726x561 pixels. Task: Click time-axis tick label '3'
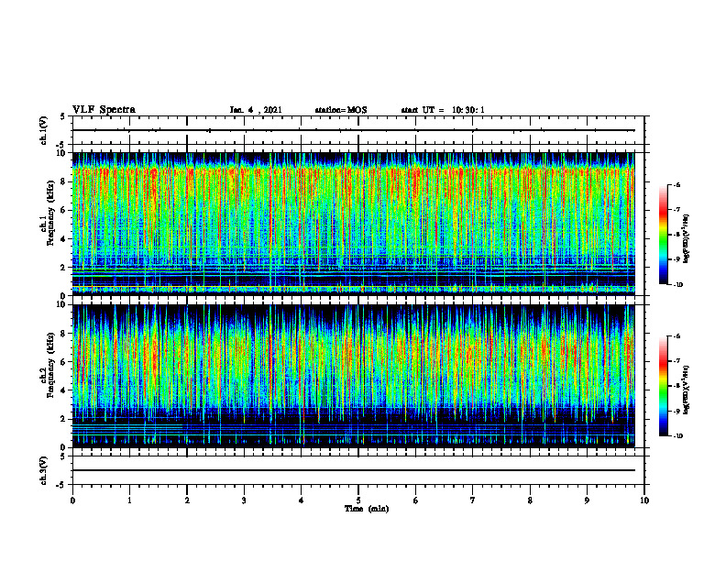coord(244,500)
